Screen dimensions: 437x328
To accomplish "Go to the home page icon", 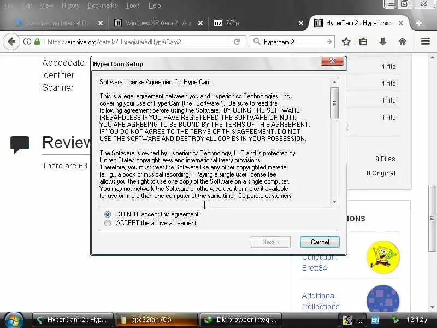I will click(403, 42).
